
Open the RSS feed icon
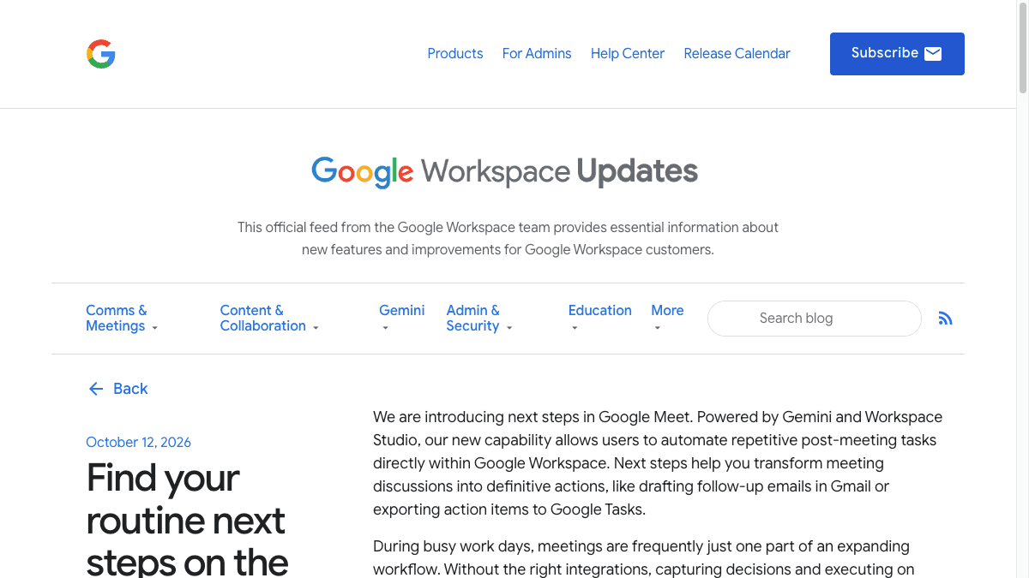pyautogui.click(x=945, y=319)
